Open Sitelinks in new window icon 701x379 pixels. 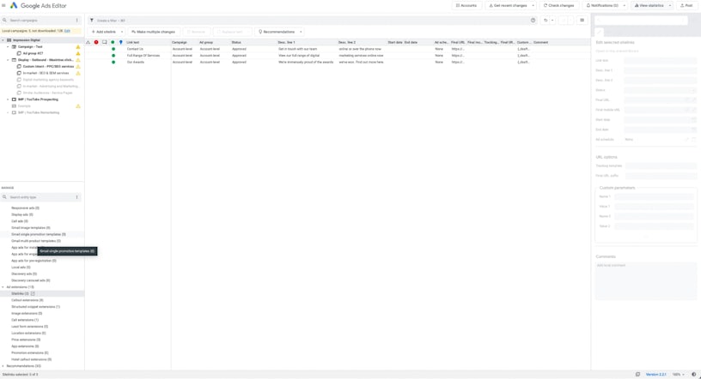[x=33, y=293]
